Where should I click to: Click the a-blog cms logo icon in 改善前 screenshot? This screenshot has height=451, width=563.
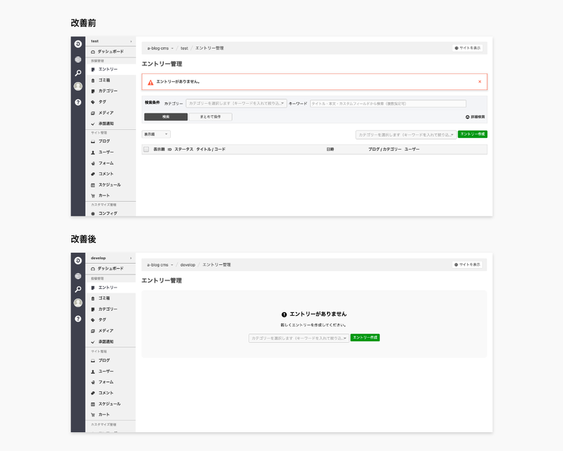pos(78,44)
